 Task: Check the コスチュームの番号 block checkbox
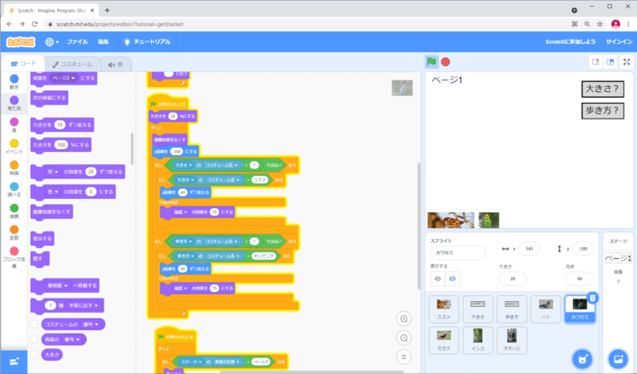point(34,324)
